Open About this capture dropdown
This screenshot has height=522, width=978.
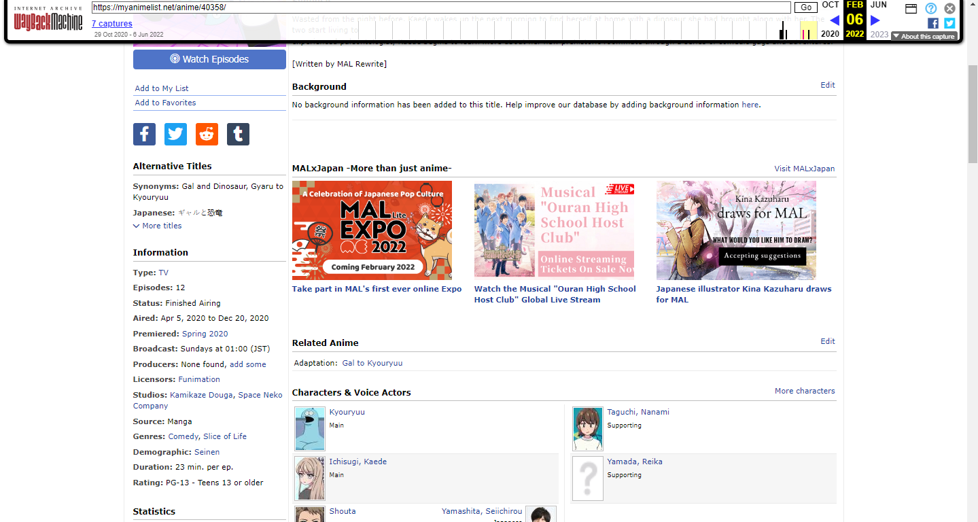point(924,36)
